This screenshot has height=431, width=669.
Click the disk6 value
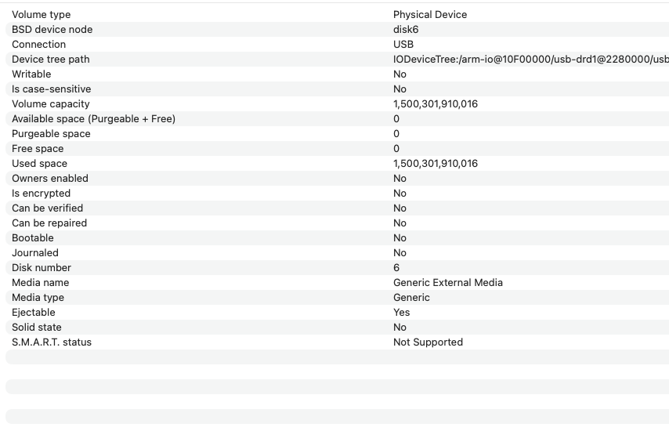pos(406,30)
